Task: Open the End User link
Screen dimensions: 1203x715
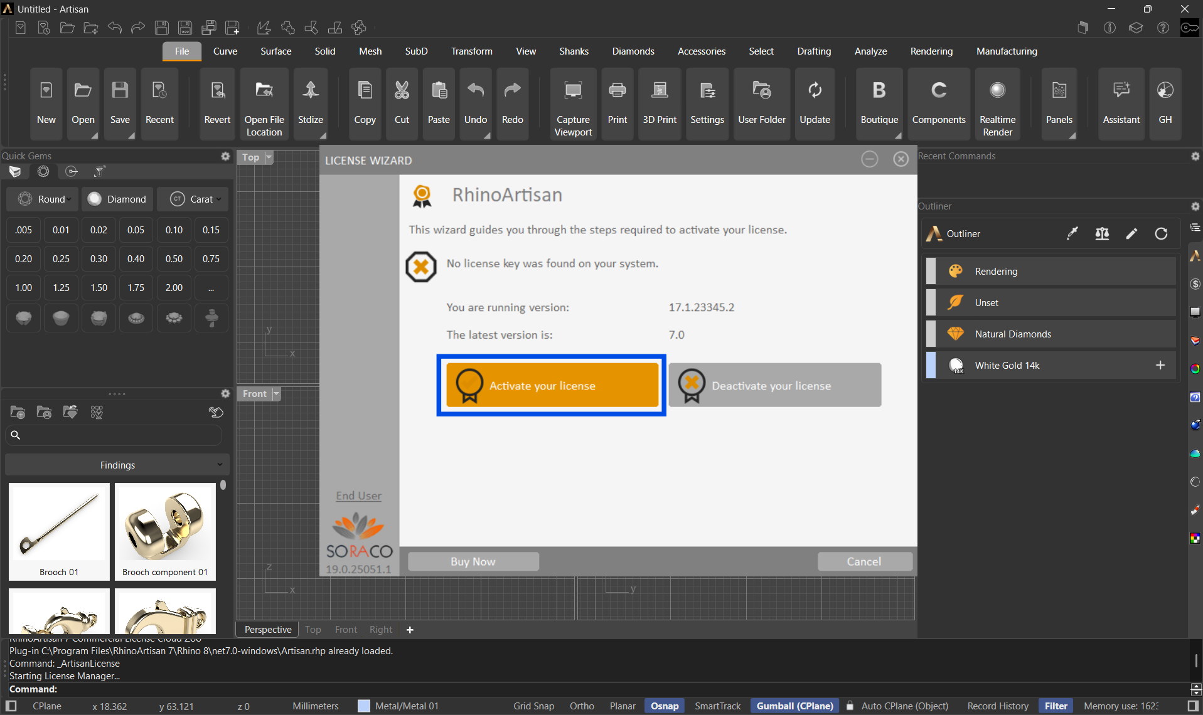Action: click(358, 495)
